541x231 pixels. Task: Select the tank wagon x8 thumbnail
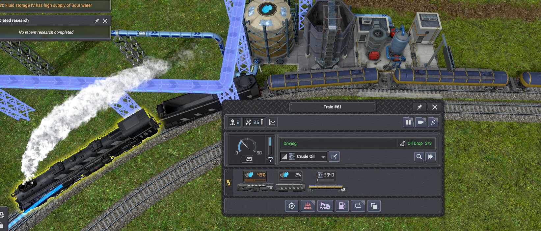coord(327,188)
